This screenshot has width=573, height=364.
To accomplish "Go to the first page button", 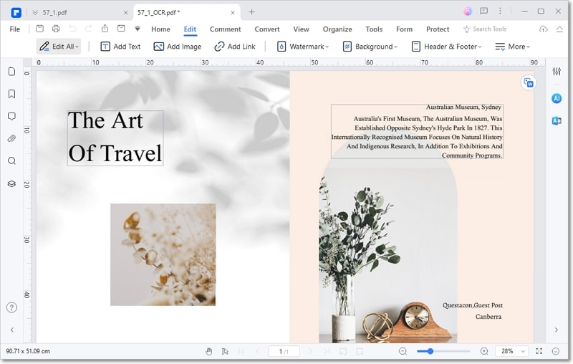I will (x=241, y=352).
